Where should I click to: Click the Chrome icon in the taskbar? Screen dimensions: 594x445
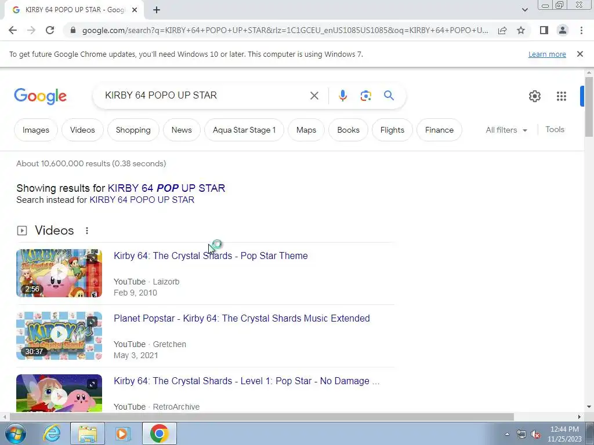[x=160, y=433]
